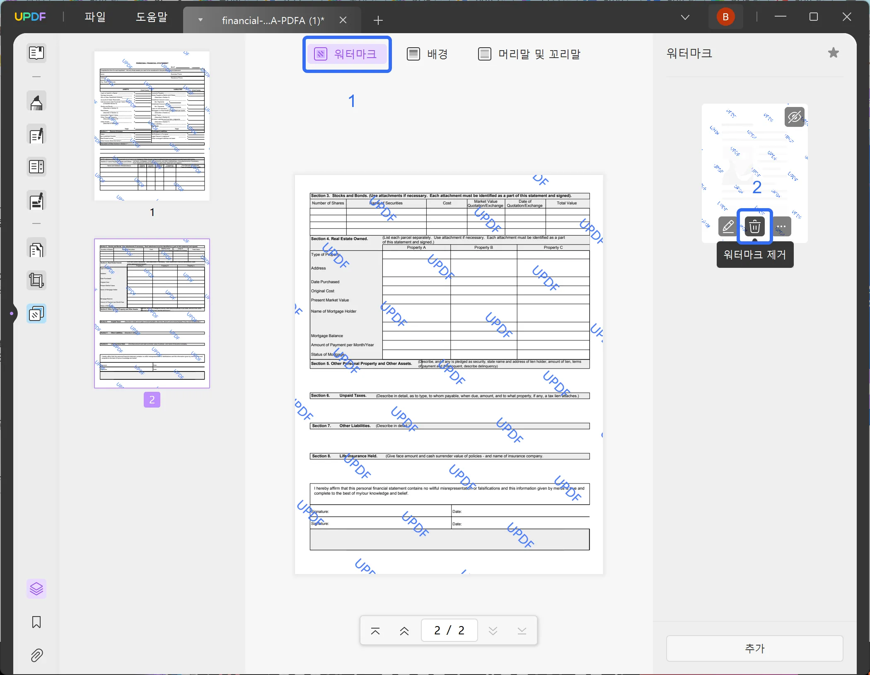Open the Edit PDF tool in sidebar
The width and height of the screenshot is (870, 675).
click(x=36, y=134)
